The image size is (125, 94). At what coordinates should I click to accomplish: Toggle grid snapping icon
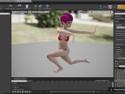coord(92,12)
